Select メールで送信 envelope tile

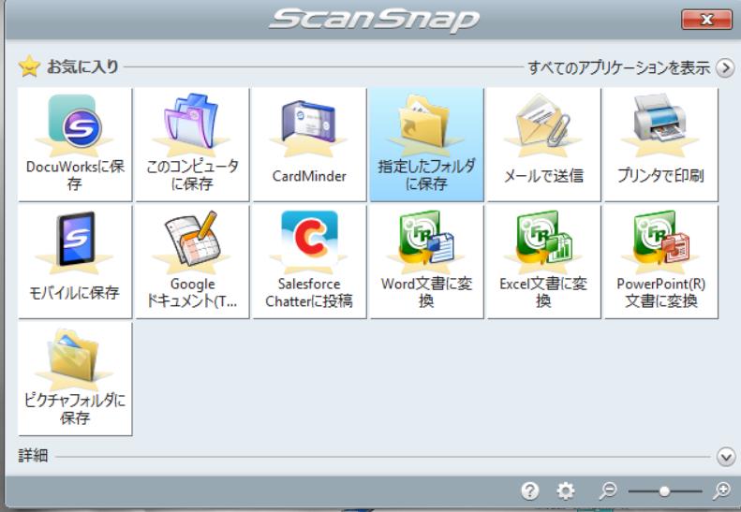543,144
